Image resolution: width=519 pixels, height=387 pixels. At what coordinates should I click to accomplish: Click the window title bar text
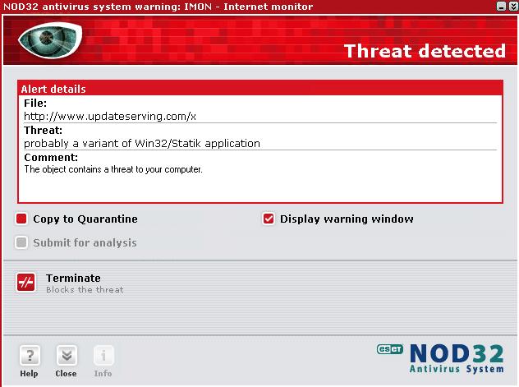[158, 7]
